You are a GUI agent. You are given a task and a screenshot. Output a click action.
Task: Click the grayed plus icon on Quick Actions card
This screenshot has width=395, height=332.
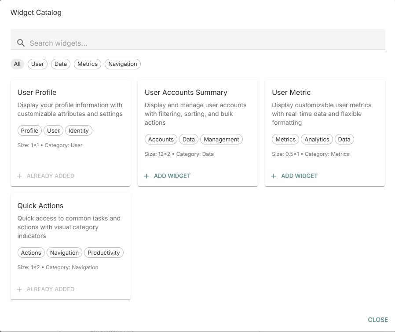tap(19, 289)
